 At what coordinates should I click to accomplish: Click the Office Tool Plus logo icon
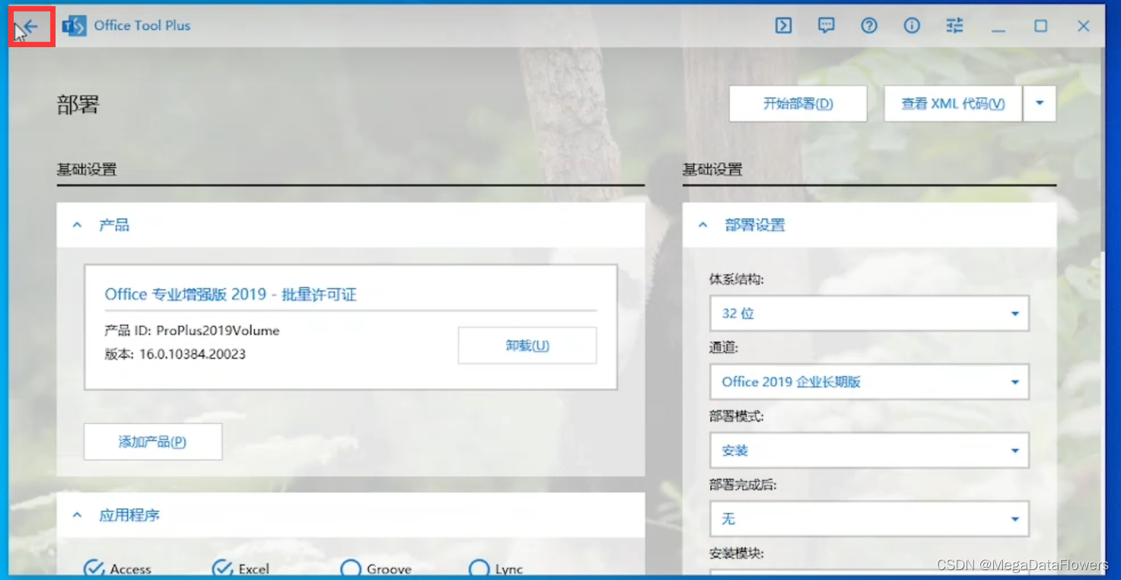(x=74, y=26)
